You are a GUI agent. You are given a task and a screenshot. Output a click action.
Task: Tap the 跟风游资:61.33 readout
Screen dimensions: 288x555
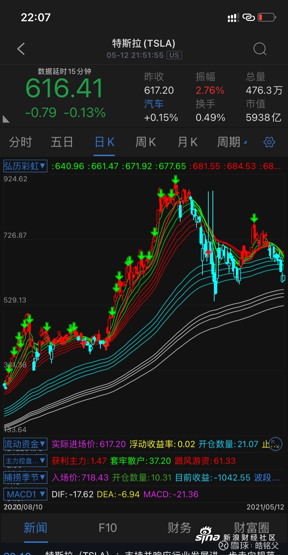205,461
